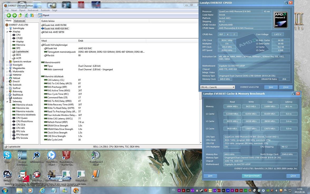Click the Memory Read 10004 MB/s value

pos(232,107)
